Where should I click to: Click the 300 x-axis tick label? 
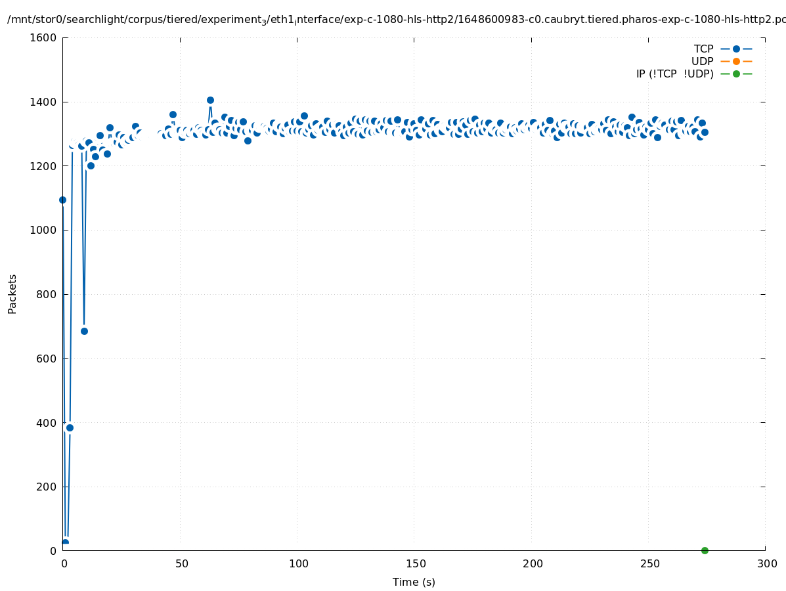tap(766, 563)
